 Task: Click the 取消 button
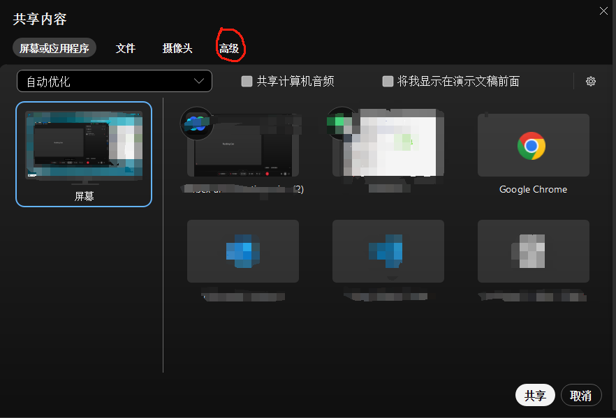[581, 395]
